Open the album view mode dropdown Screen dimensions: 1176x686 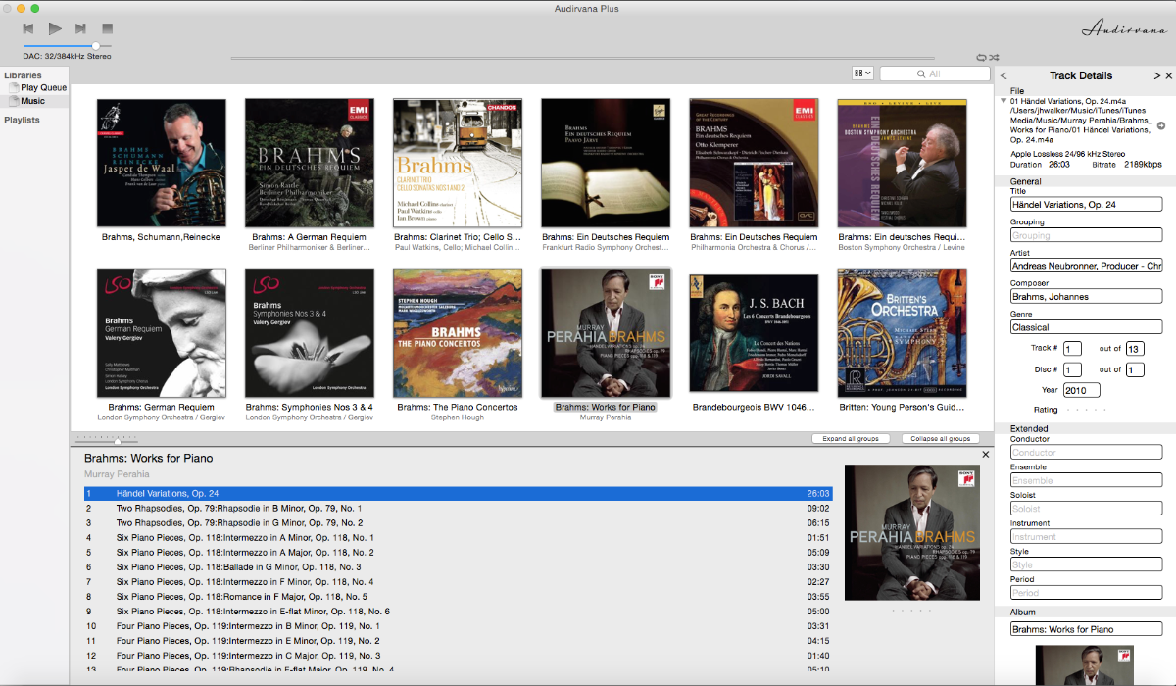(862, 73)
